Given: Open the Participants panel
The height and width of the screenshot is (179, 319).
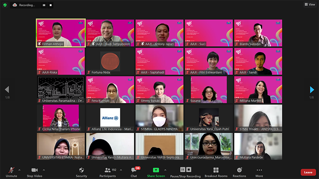Looking at the screenshot, I should click(x=108, y=172).
